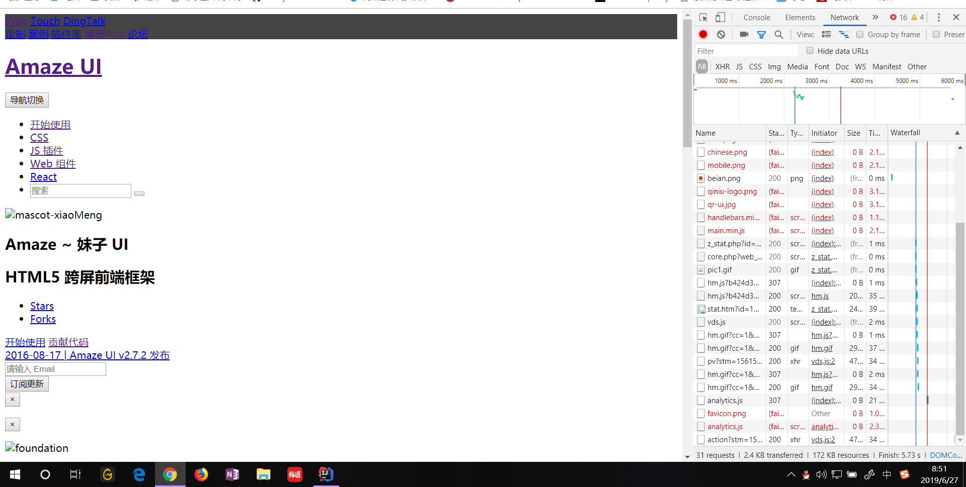This screenshot has height=487, width=966.
Task: Switch to Console tab
Action: pyautogui.click(x=757, y=18)
